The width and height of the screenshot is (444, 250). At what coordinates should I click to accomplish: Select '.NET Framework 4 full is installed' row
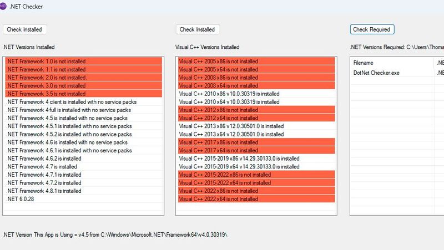pos(84,110)
